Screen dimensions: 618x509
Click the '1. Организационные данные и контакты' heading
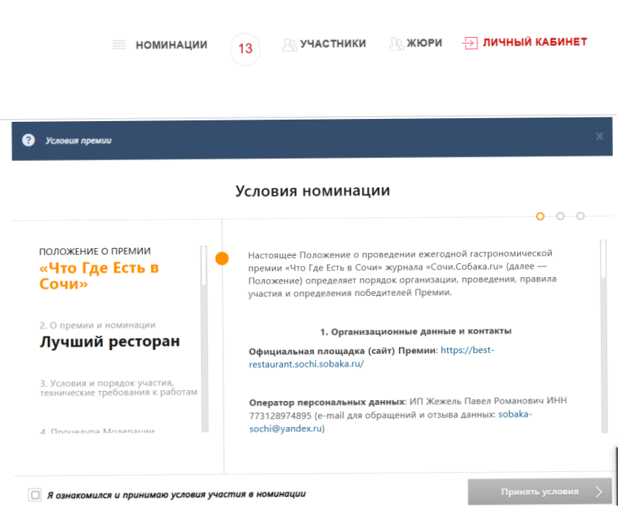pos(416,331)
